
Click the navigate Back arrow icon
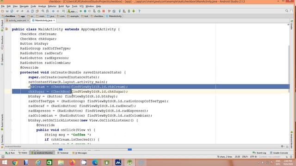point(53,11)
